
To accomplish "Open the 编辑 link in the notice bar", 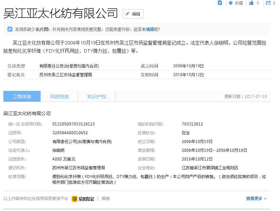I will pos(150,29).
